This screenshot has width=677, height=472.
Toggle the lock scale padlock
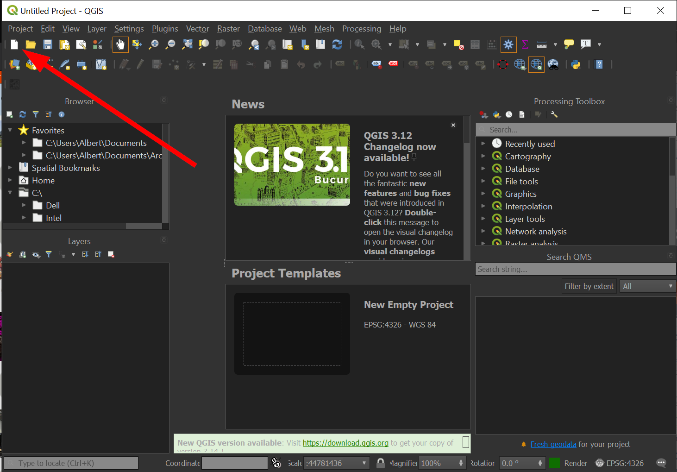tap(381, 463)
